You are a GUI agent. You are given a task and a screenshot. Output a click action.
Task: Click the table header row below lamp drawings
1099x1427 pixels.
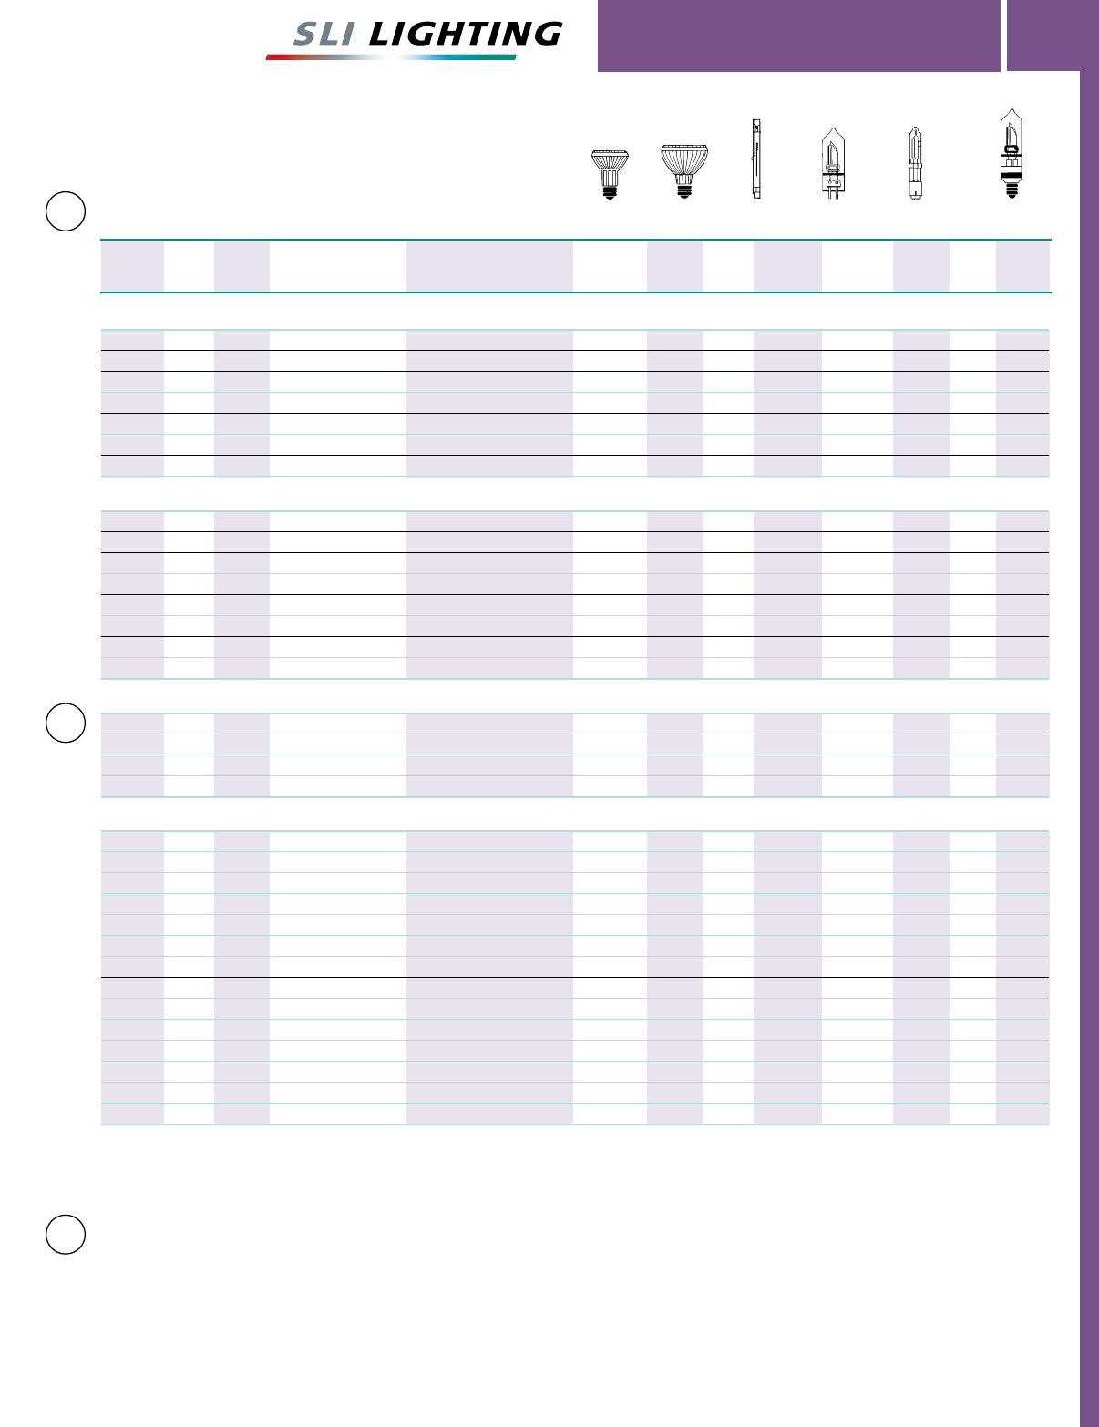click(x=575, y=266)
